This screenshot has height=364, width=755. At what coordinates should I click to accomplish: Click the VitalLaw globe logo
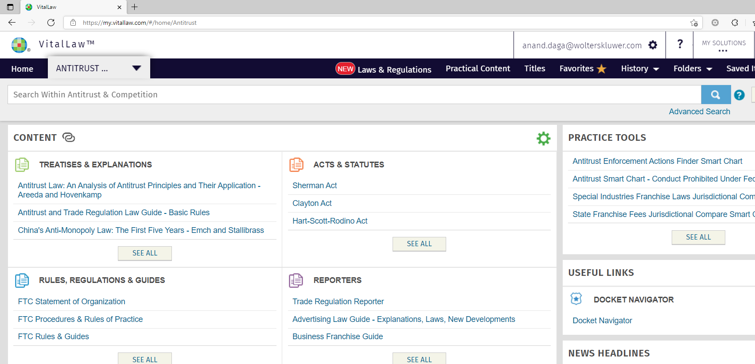[19, 45]
